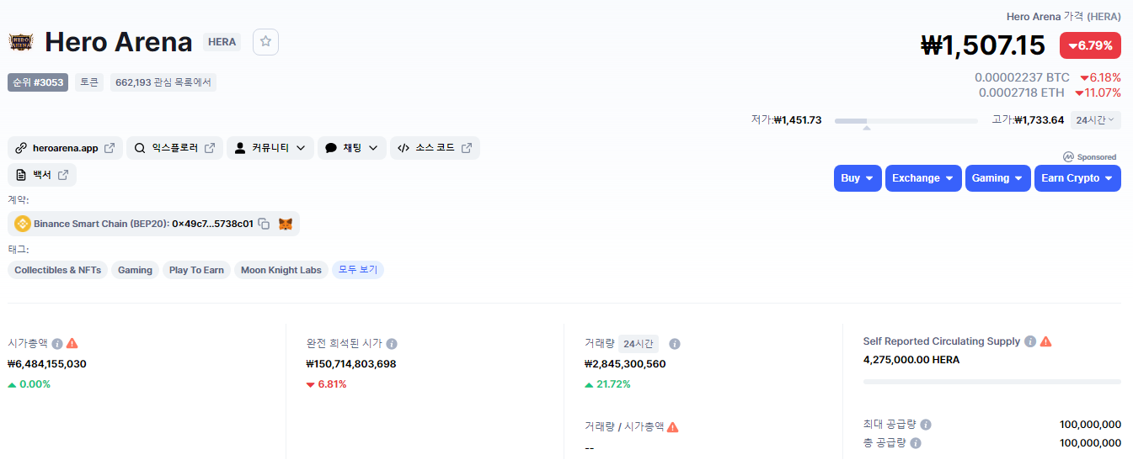Viewport: 1133px width, 465px height.
Task: Select the Collectibles & NFTs tag
Action: (x=58, y=270)
